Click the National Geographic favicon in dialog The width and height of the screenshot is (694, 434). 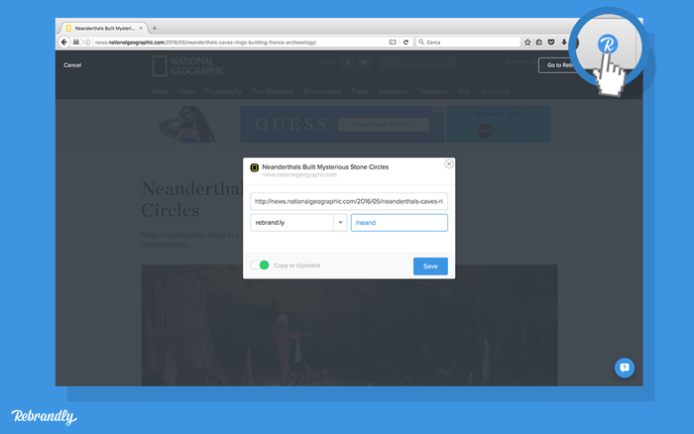click(255, 167)
